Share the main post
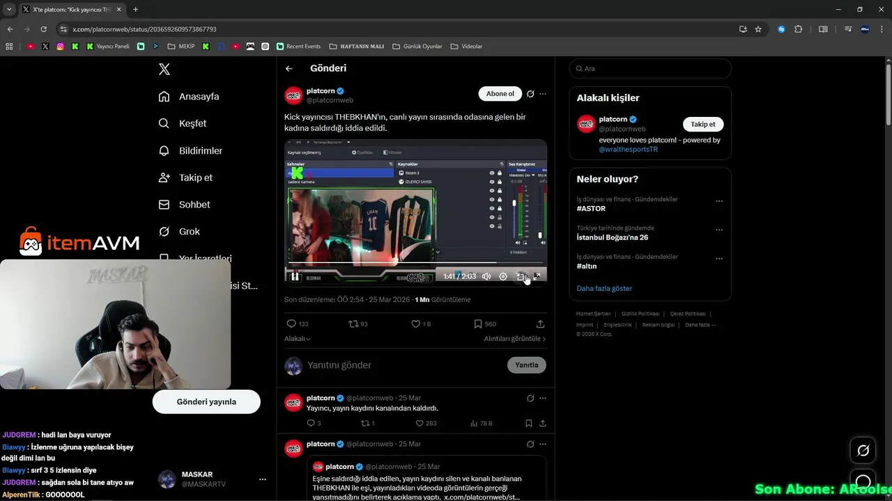The height and width of the screenshot is (501, 892). (540, 324)
